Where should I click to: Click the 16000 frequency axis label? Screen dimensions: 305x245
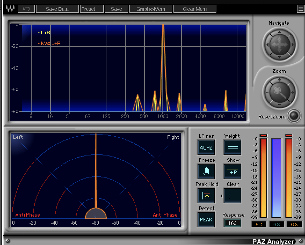(x=238, y=116)
